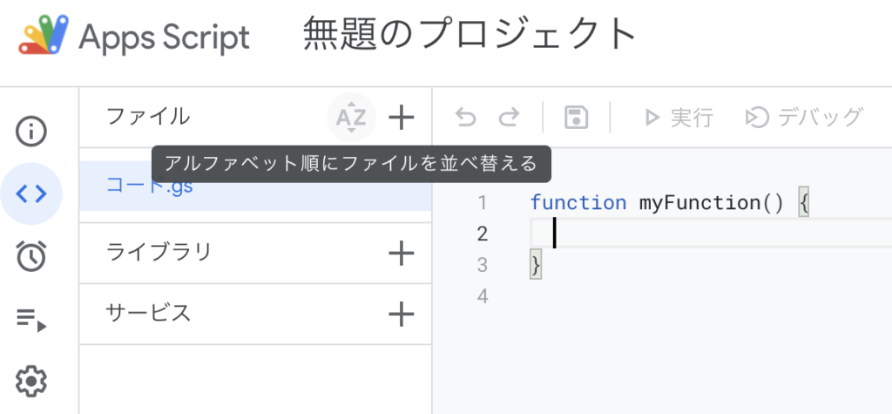
Task: Add a service with its plus icon
Action: coord(401,314)
